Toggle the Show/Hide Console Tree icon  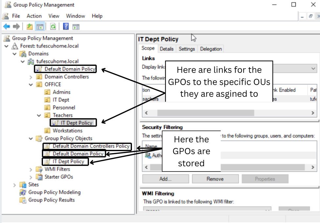pos(40,27)
